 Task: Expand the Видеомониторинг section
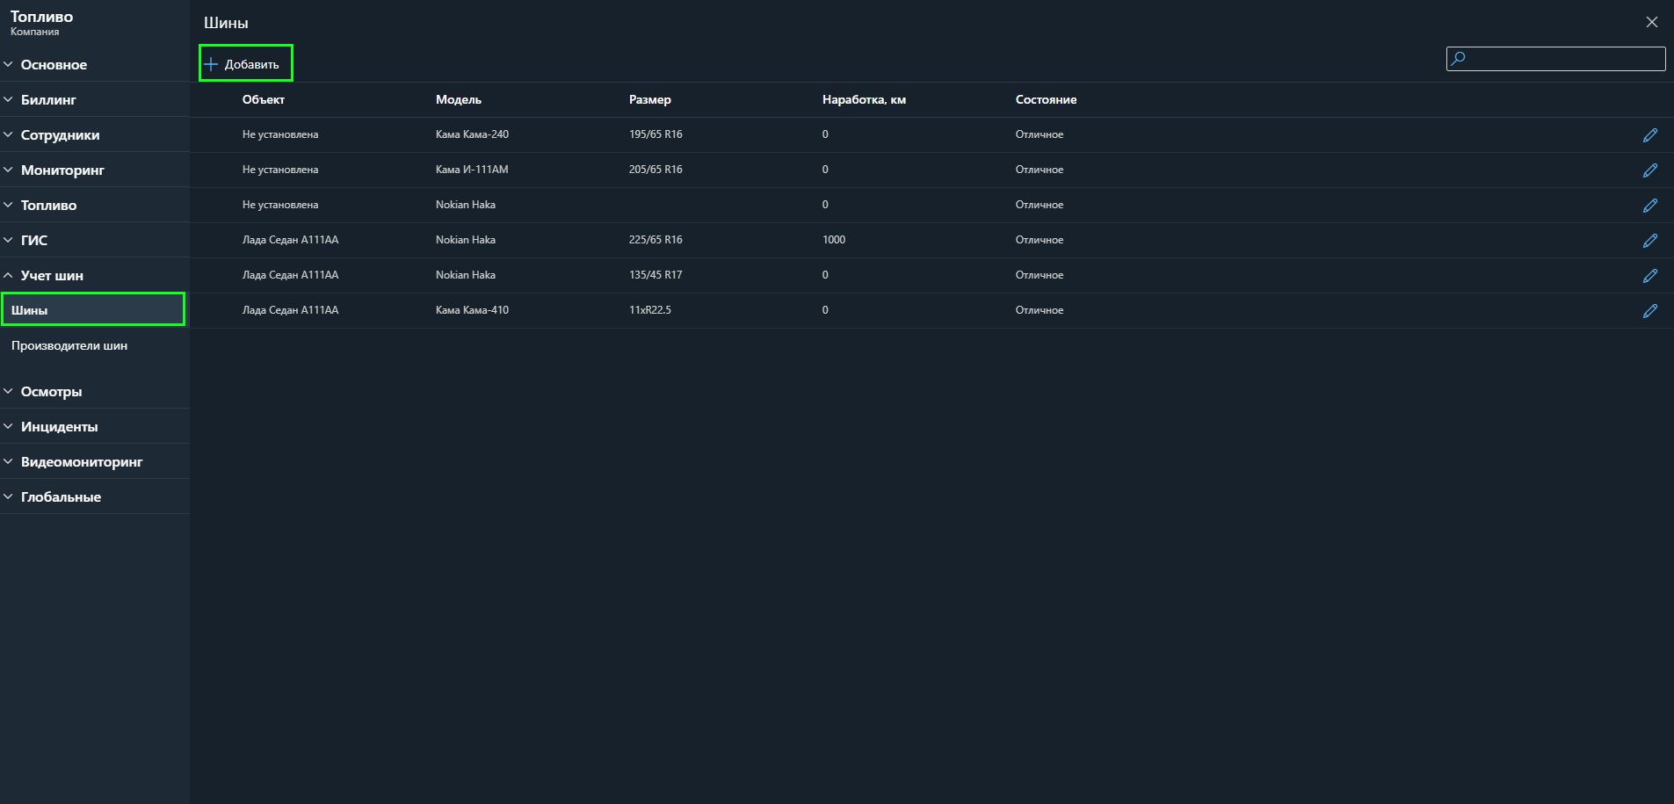tap(81, 462)
